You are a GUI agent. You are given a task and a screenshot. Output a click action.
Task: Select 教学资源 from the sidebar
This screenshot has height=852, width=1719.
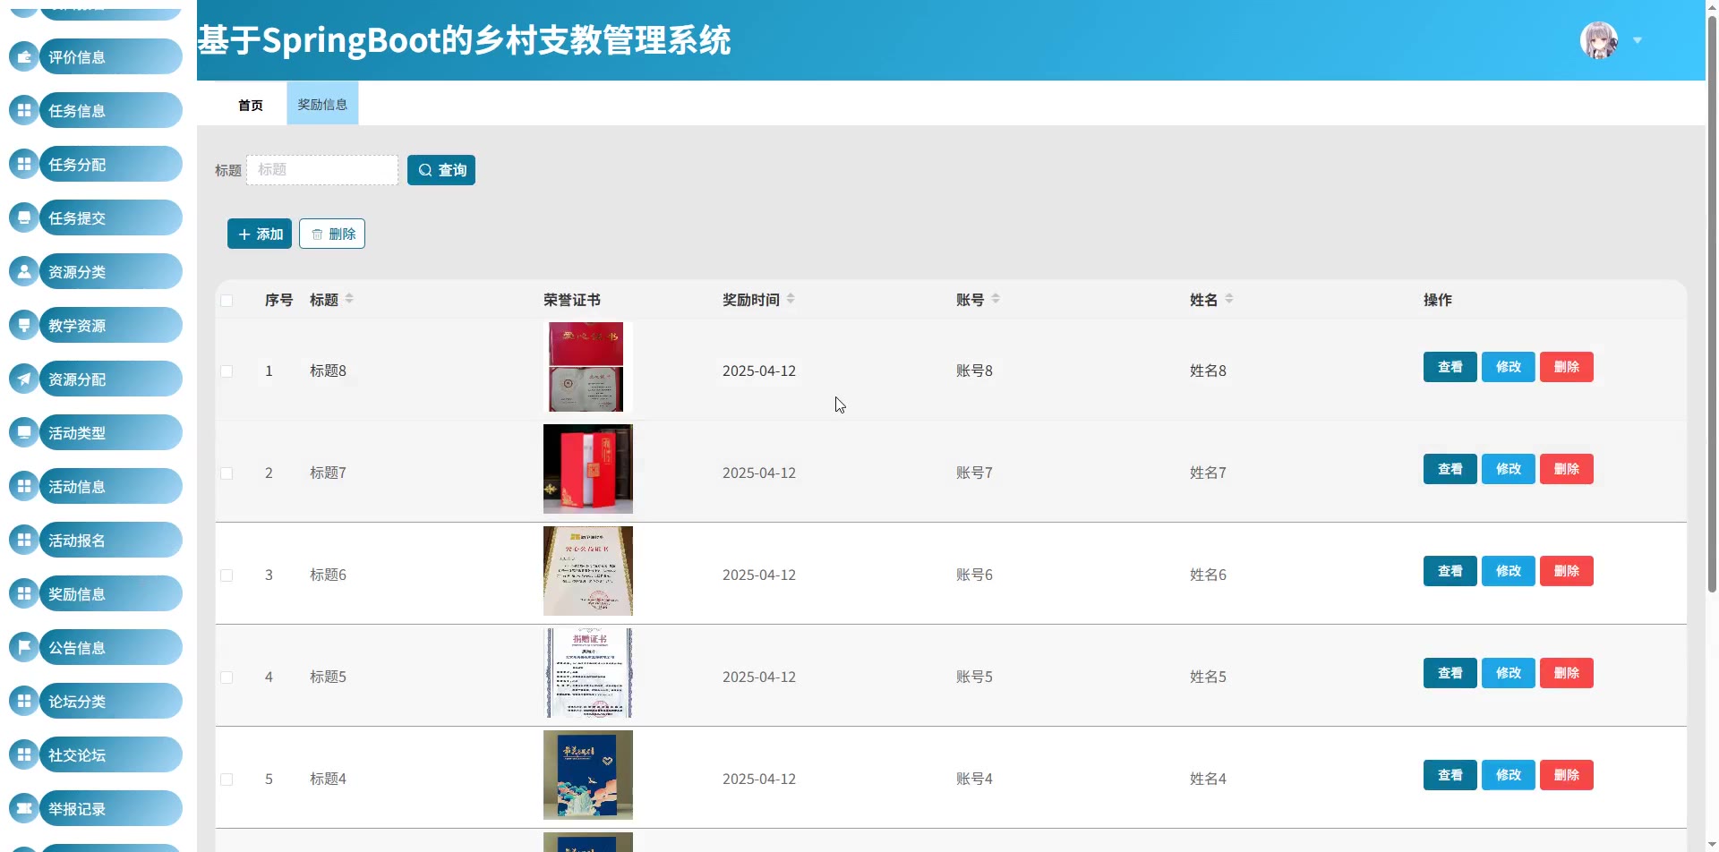(111, 326)
